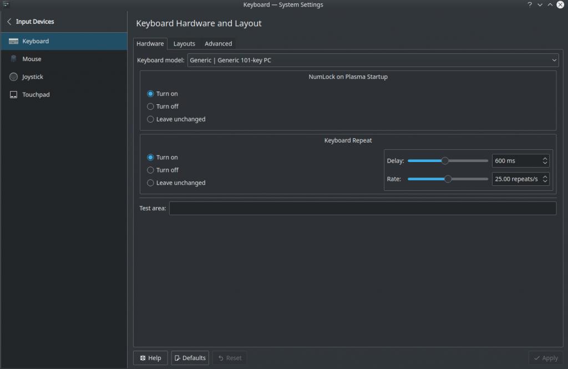Turn off Keyboard Repeat
Image resolution: width=568 pixels, height=369 pixels.
coord(150,170)
